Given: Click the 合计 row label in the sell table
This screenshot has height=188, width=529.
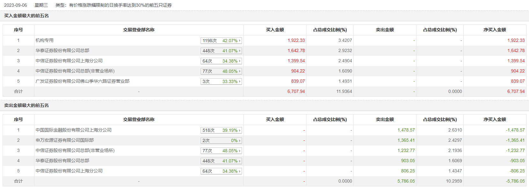Looking at the screenshot, I should (18, 181).
